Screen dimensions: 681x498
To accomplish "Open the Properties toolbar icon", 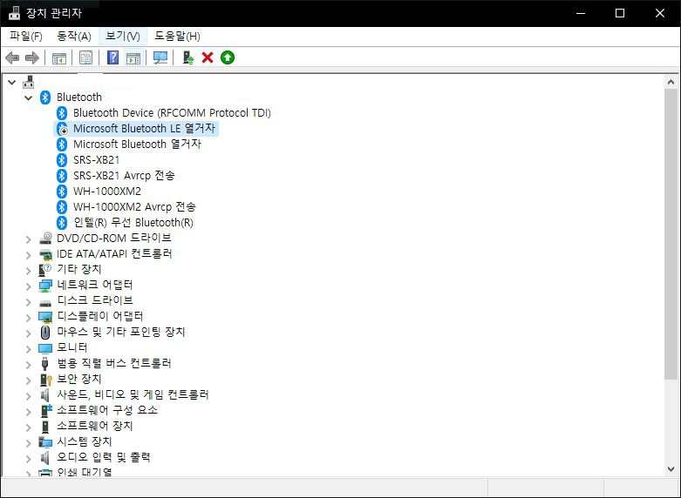I will [x=86, y=57].
